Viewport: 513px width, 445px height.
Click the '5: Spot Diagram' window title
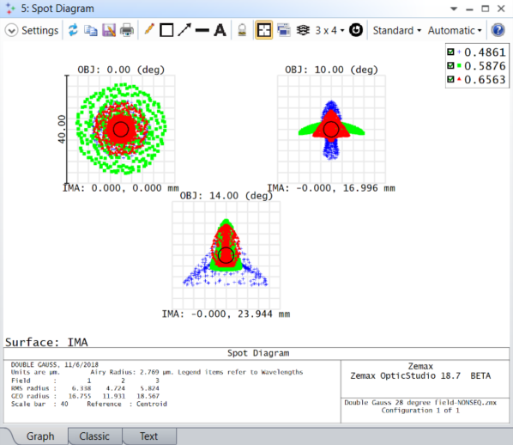tap(57, 9)
